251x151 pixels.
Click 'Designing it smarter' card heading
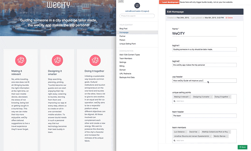coord(55,72)
